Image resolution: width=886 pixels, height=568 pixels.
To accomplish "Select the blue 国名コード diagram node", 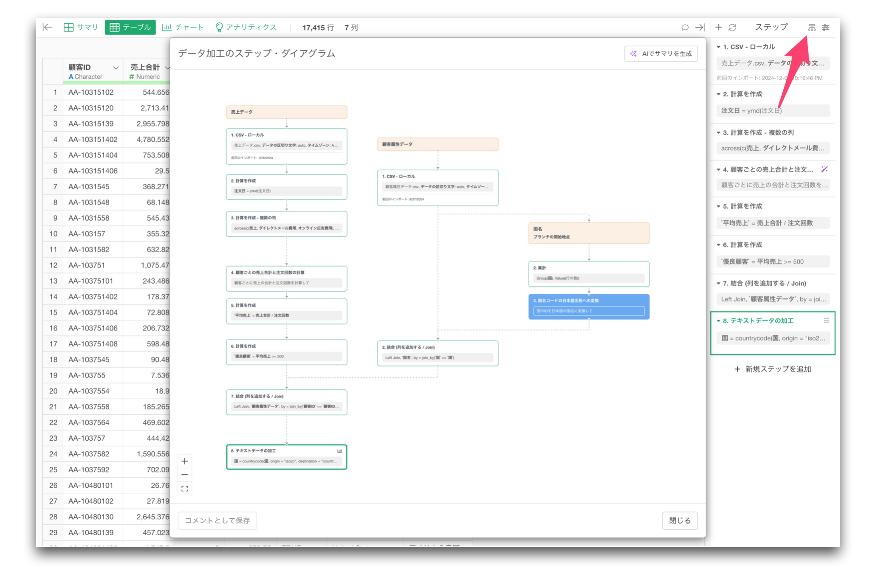I will (589, 306).
